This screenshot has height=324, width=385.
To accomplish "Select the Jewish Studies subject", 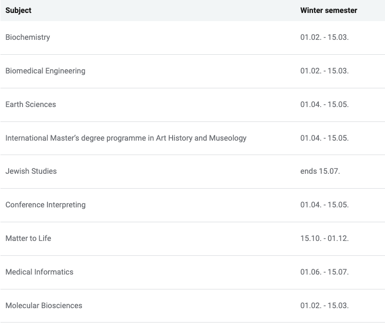I will click(x=31, y=171).
